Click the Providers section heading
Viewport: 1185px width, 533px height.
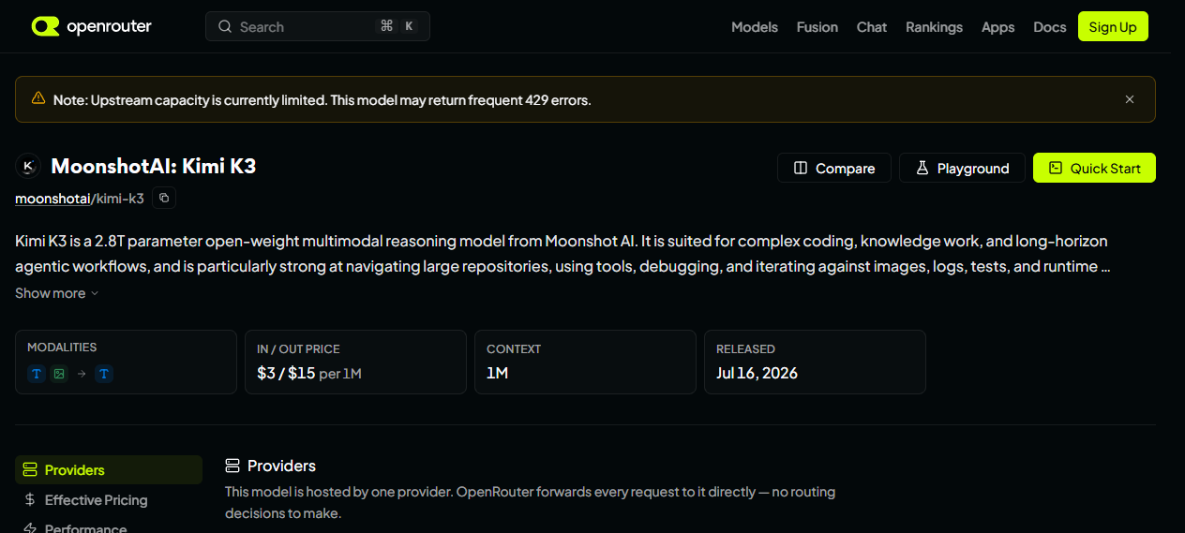[x=281, y=466]
